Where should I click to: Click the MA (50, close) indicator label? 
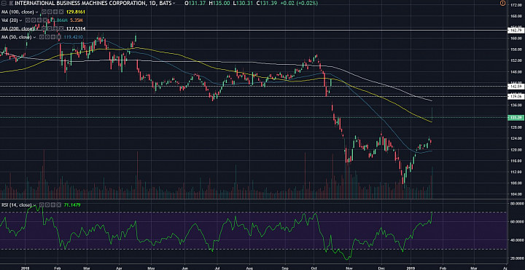[16, 37]
